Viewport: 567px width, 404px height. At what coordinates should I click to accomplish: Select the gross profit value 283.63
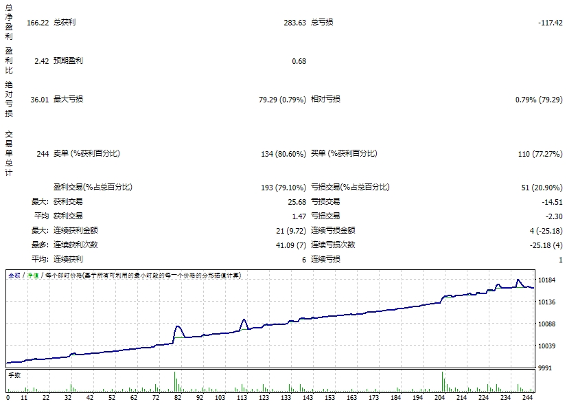click(x=294, y=23)
